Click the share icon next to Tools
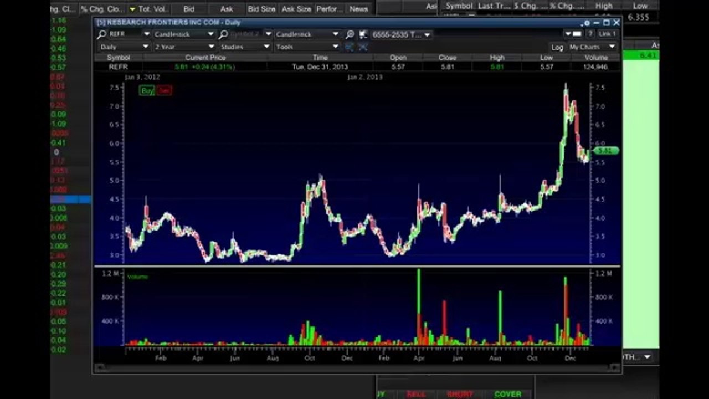This screenshot has height=399, width=709. tap(350, 47)
